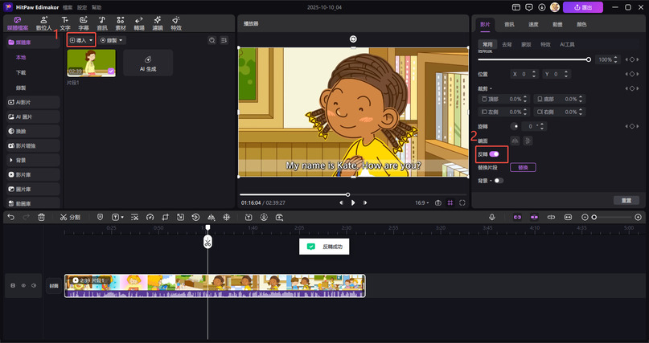The height and width of the screenshot is (343, 649).
Task: Open the 濾鏡 filters panel
Action: click(158, 22)
